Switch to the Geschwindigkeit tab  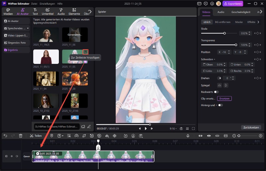(x=241, y=12)
